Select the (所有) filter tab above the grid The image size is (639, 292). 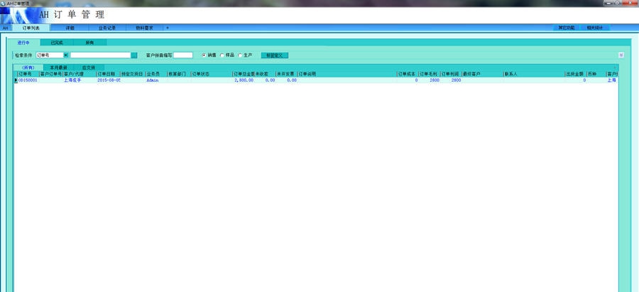(x=28, y=67)
